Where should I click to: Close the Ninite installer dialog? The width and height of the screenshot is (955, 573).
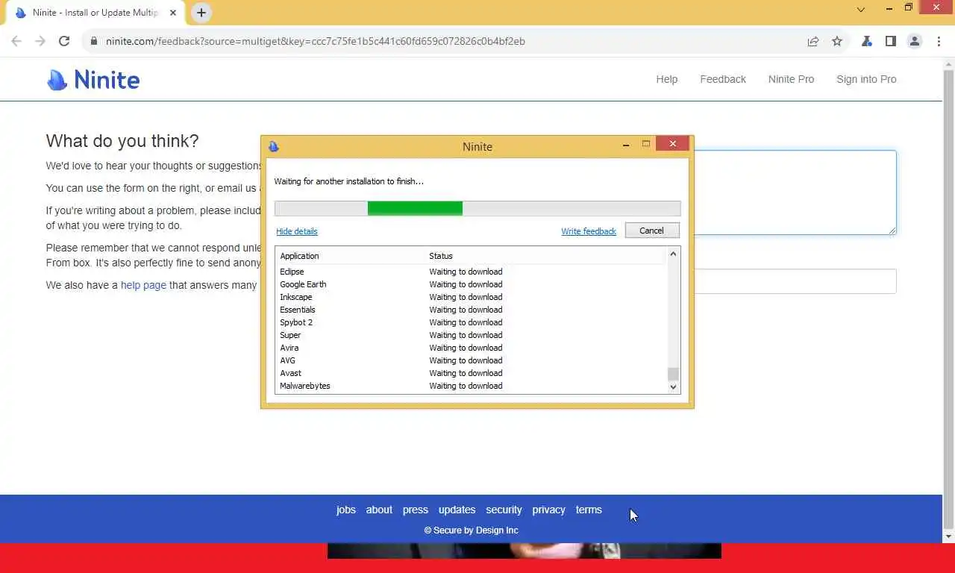672,143
